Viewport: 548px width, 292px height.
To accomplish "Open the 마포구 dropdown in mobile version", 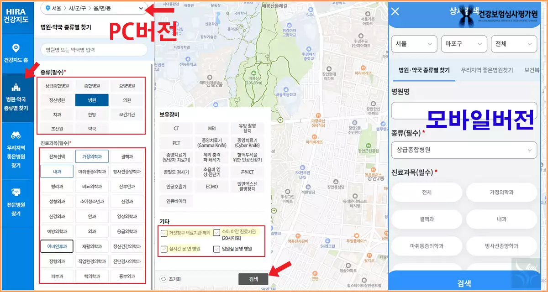I will coord(464,44).
